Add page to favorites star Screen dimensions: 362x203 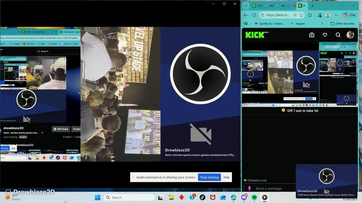pos(301,15)
